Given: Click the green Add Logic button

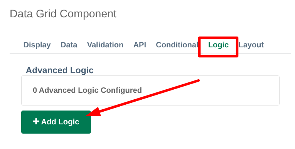Looking at the screenshot, I should [x=56, y=122].
